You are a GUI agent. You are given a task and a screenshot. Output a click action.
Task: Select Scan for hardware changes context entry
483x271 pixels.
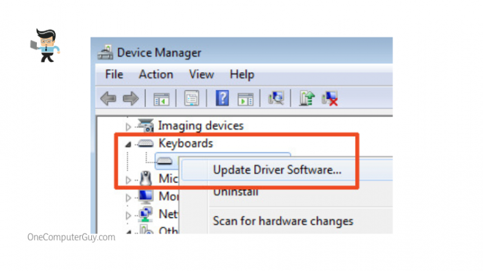pyautogui.click(x=283, y=221)
